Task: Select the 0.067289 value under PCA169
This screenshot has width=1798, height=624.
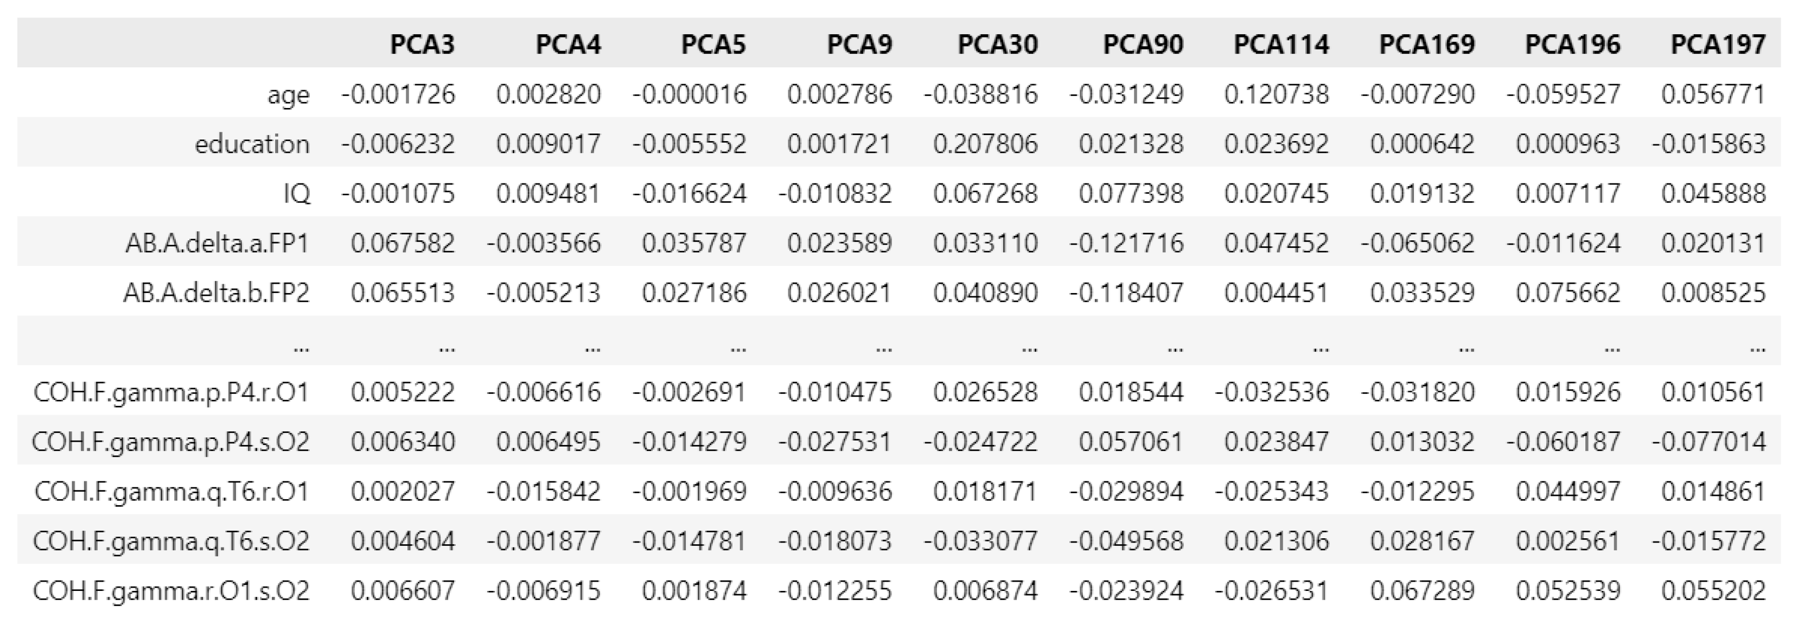Action: (1423, 591)
